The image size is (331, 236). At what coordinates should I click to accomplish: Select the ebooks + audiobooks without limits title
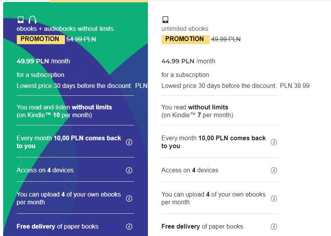point(65,29)
